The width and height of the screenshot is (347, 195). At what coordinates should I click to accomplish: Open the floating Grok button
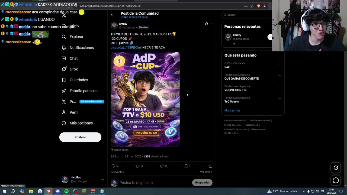[336, 168]
